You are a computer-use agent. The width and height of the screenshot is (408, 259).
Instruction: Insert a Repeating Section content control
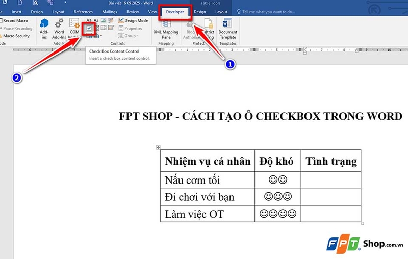tap(89, 36)
